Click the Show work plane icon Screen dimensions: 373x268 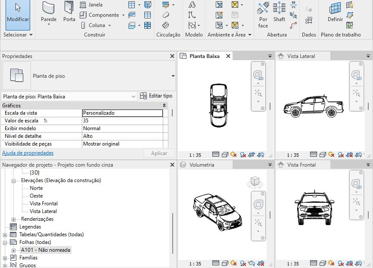(350, 5)
